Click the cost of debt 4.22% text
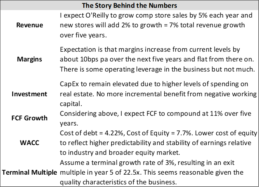 (91, 133)
